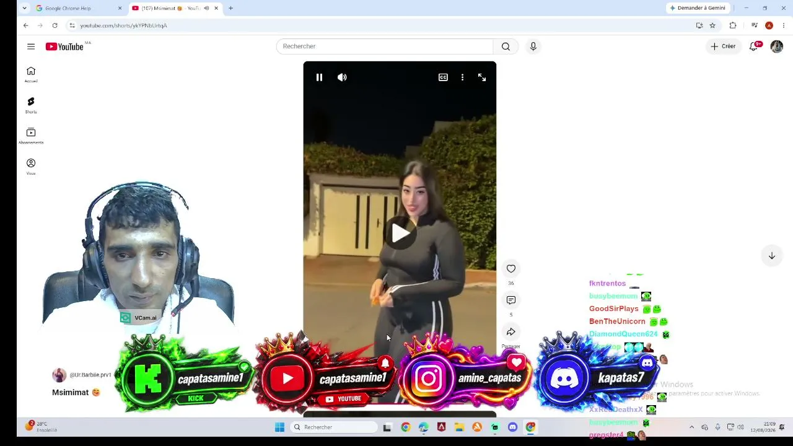The image size is (793, 446).
Task: Click the large play overlay on the Short
Action: 400,233
